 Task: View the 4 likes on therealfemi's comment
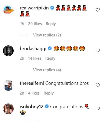point(34,93)
